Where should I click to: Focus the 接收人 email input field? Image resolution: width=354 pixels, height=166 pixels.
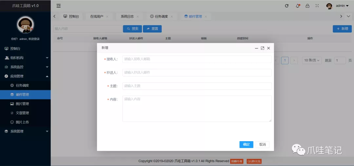[x=197, y=59]
